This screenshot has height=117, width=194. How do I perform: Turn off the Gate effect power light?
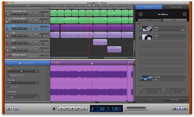coord(141,29)
